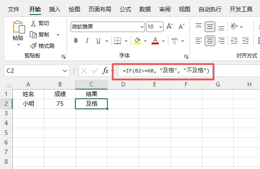Toggle middle vertical alignment

(x=210, y=27)
